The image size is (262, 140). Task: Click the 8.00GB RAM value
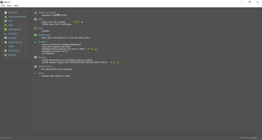45,31
